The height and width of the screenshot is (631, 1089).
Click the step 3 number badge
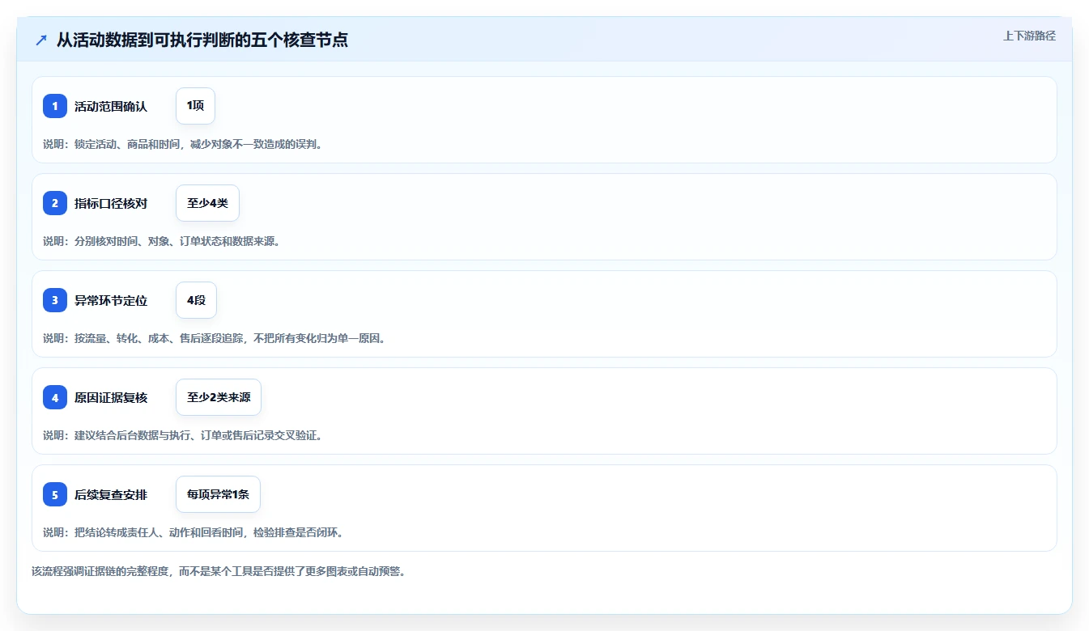[x=55, y=300]
